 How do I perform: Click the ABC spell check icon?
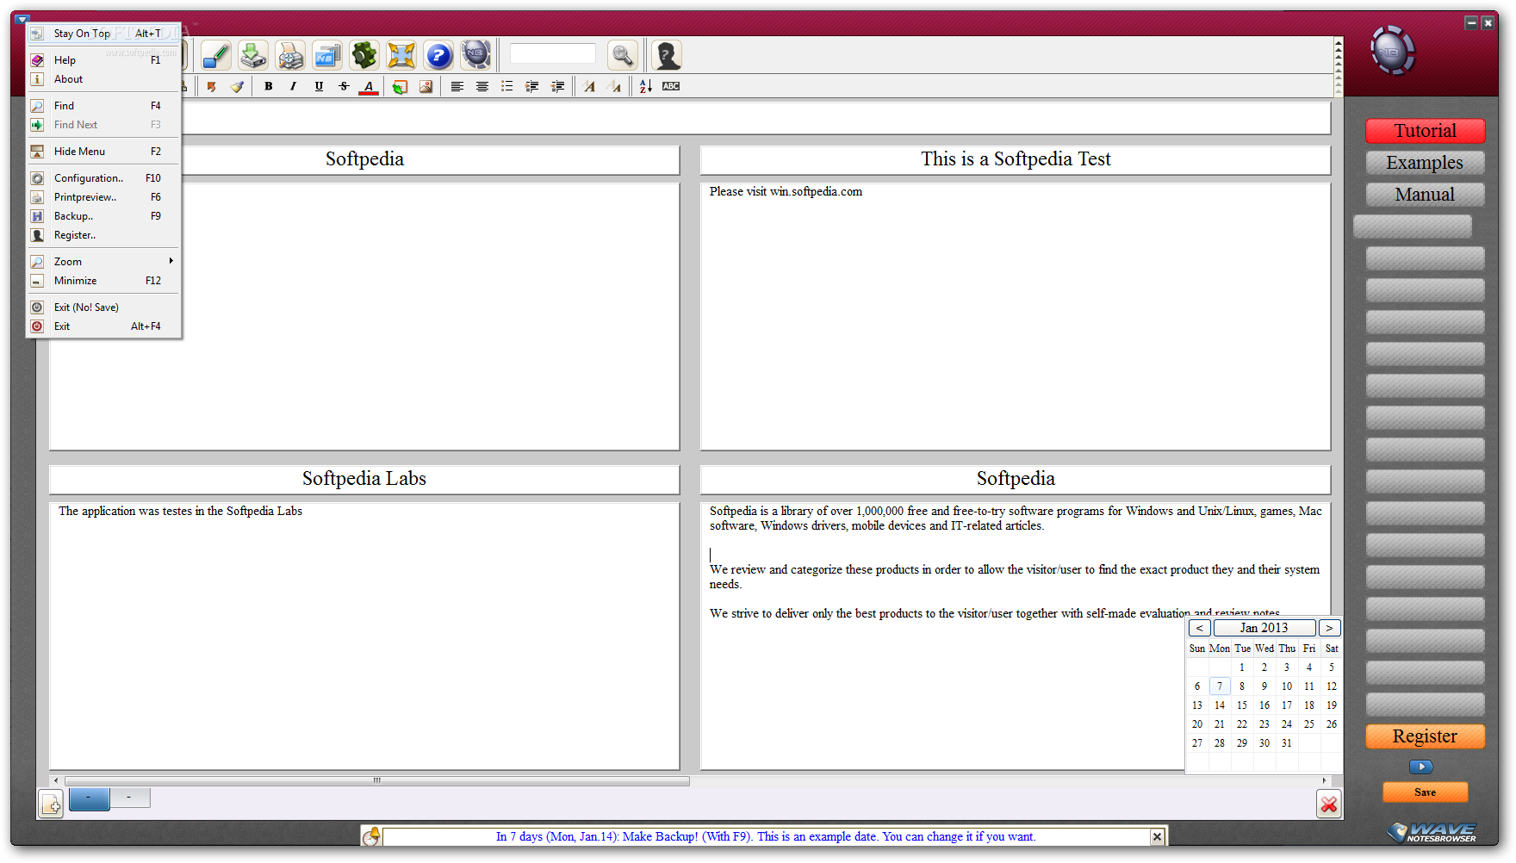coord(671,86)
